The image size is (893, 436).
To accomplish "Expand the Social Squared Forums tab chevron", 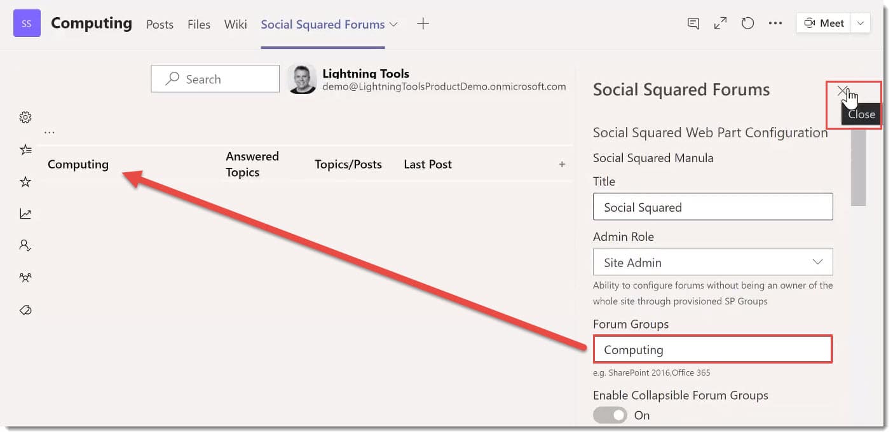I will 394,24.
